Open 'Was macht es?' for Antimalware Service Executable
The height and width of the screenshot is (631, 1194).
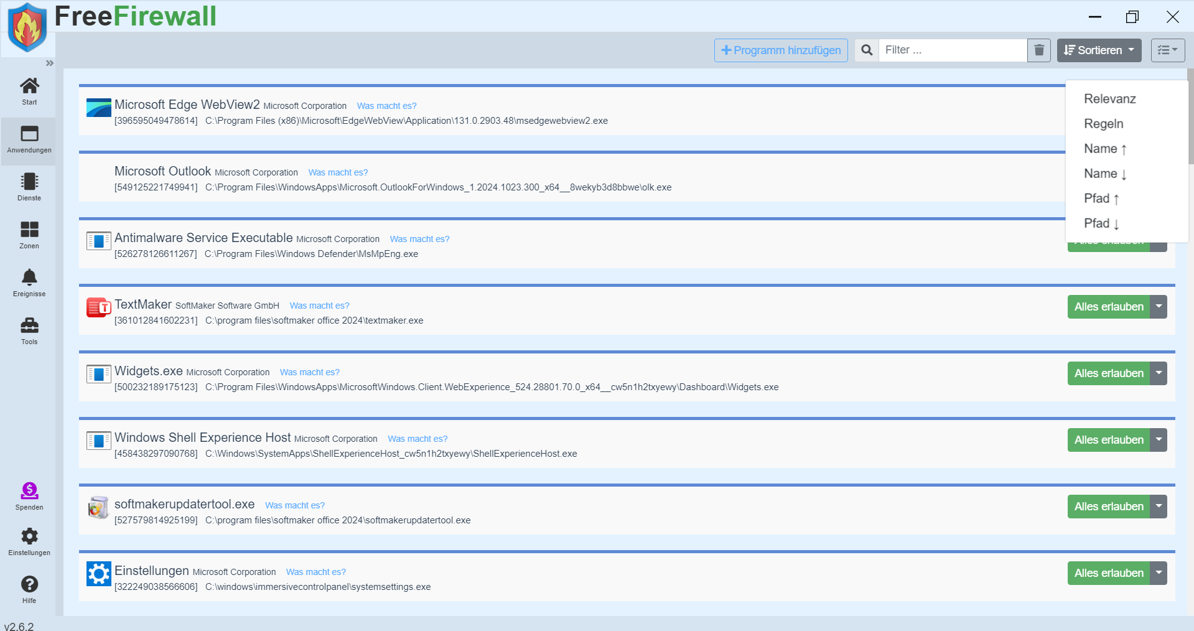pos(420,239)
